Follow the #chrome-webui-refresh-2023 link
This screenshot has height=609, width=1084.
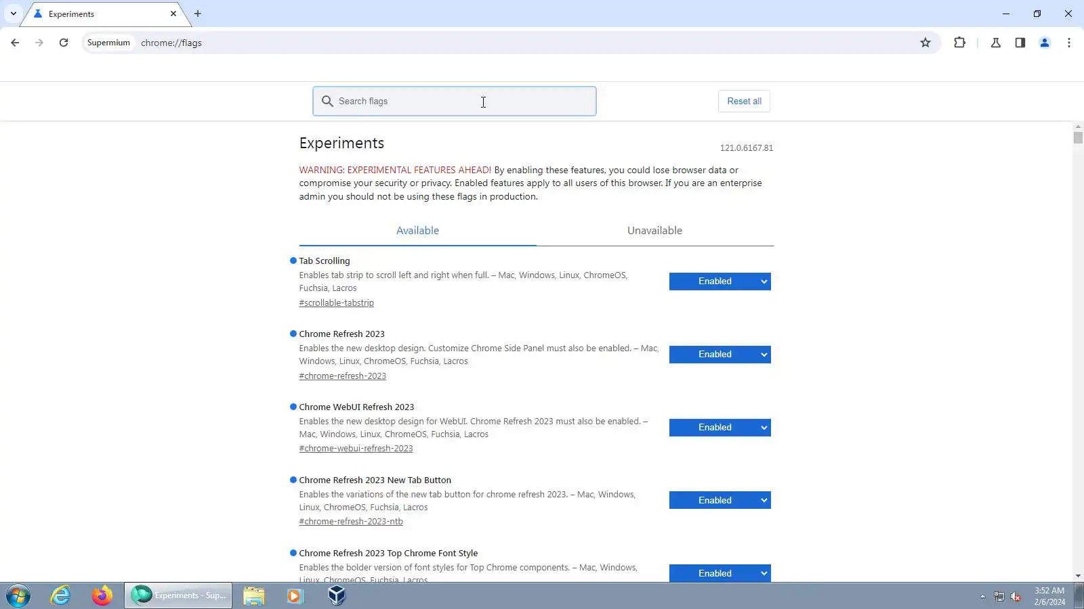click(x=356, y=449)
